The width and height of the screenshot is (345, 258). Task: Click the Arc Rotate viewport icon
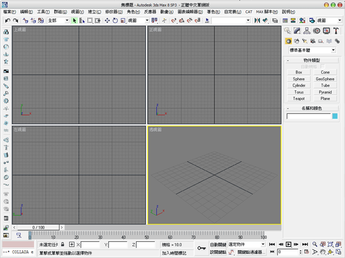coord(330,252)
